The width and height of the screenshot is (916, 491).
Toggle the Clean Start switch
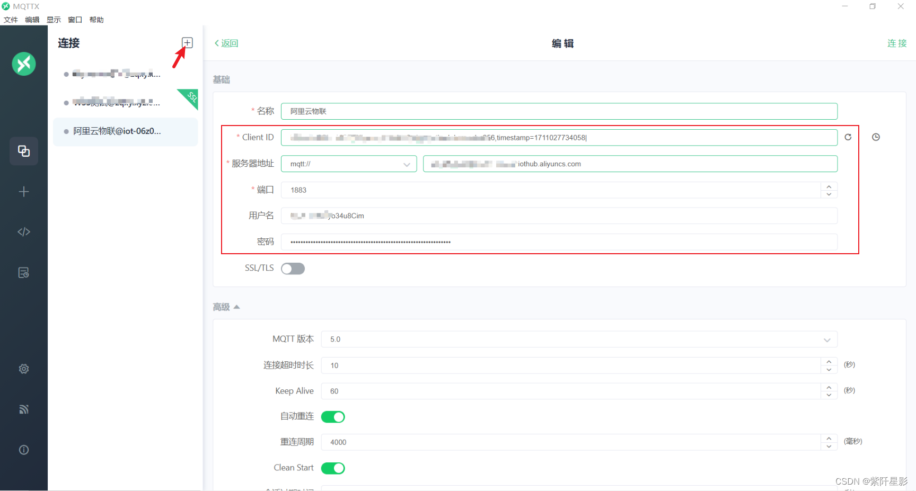333,468
